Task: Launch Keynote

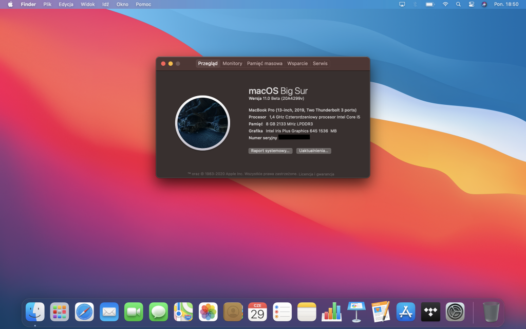Action: point(356,312)
